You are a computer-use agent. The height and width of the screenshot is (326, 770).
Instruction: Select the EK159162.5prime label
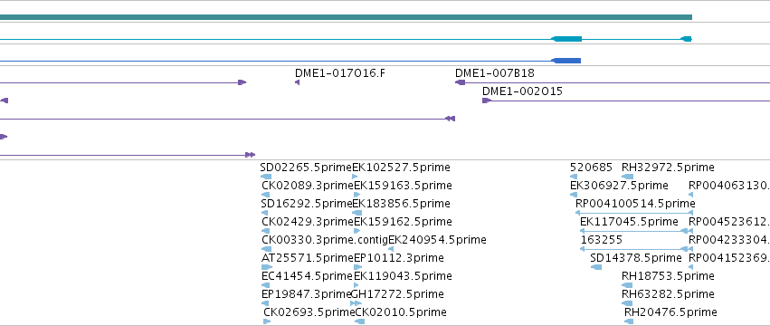pos(403,222)
